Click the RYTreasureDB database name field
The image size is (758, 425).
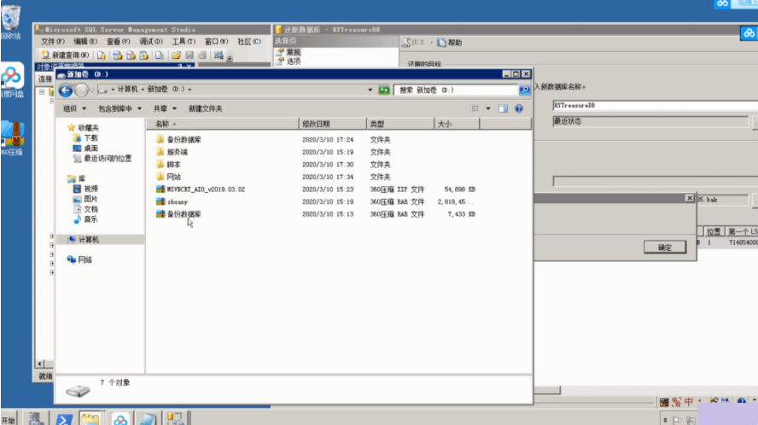click(655, 106)
